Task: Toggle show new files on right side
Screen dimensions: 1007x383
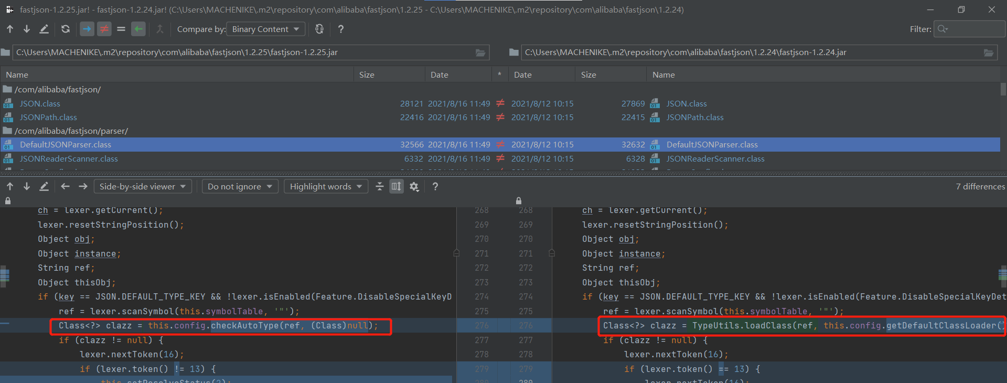Action: (138, 29)
